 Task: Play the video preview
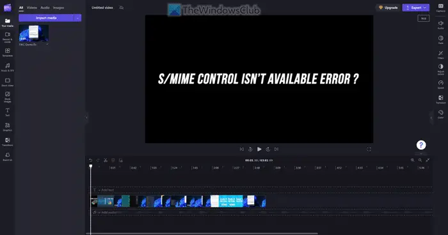click(x=259, y=149)
